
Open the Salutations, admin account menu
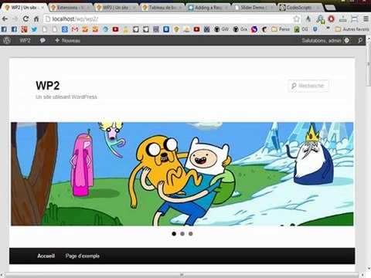(325, 40)
